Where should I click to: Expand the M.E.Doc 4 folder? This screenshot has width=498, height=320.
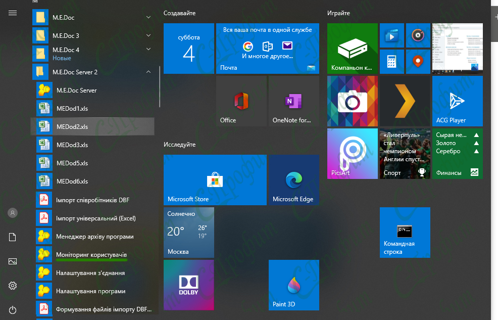pos(93,54)
